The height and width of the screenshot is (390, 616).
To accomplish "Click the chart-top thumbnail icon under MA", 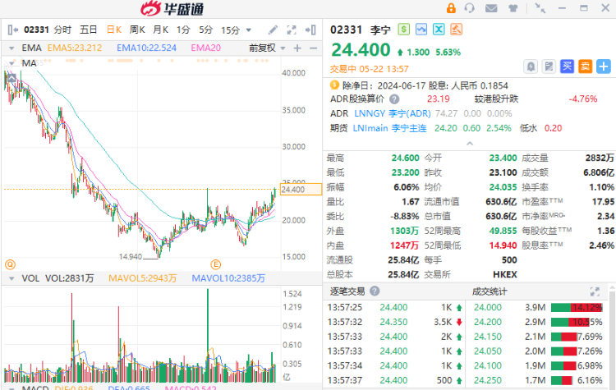I will pos(11,78).
